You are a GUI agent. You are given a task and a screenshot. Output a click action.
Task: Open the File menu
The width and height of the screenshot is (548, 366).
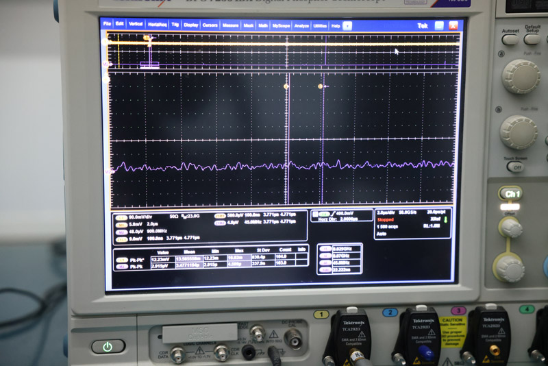pyautogui.click(x=107, y=24)
